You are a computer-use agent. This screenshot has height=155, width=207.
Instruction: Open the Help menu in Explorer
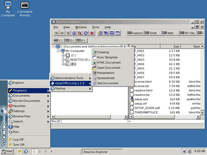(108, 27)
